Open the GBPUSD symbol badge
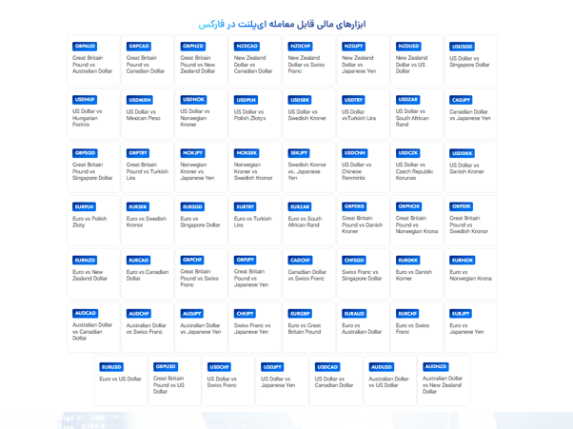This screenshot has height=429, width=573. pyautogui.click(x=166, y=366)
